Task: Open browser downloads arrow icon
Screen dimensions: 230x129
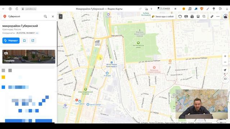Action: 227,9
